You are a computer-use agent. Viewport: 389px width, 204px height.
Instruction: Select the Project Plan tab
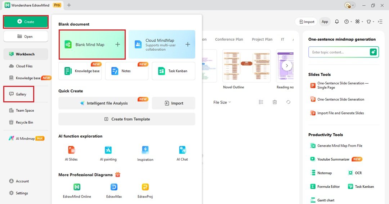pos(262,39)
